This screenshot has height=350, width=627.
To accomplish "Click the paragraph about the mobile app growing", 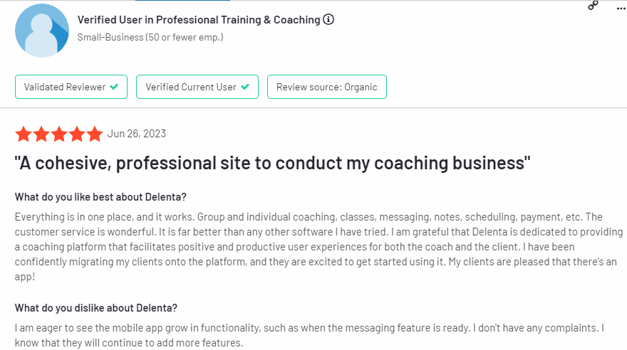I will click(x=309, y=335).
